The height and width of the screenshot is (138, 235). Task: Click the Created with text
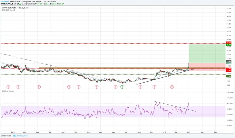(x=6, y=135)
